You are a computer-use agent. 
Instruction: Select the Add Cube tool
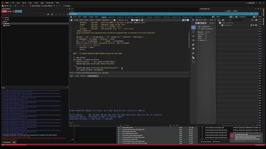point(193,62)
